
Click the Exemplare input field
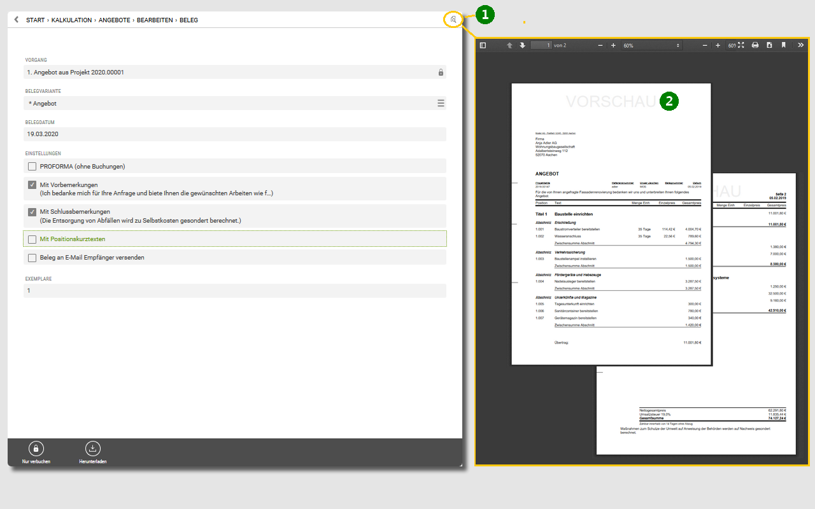coord(234,291)
